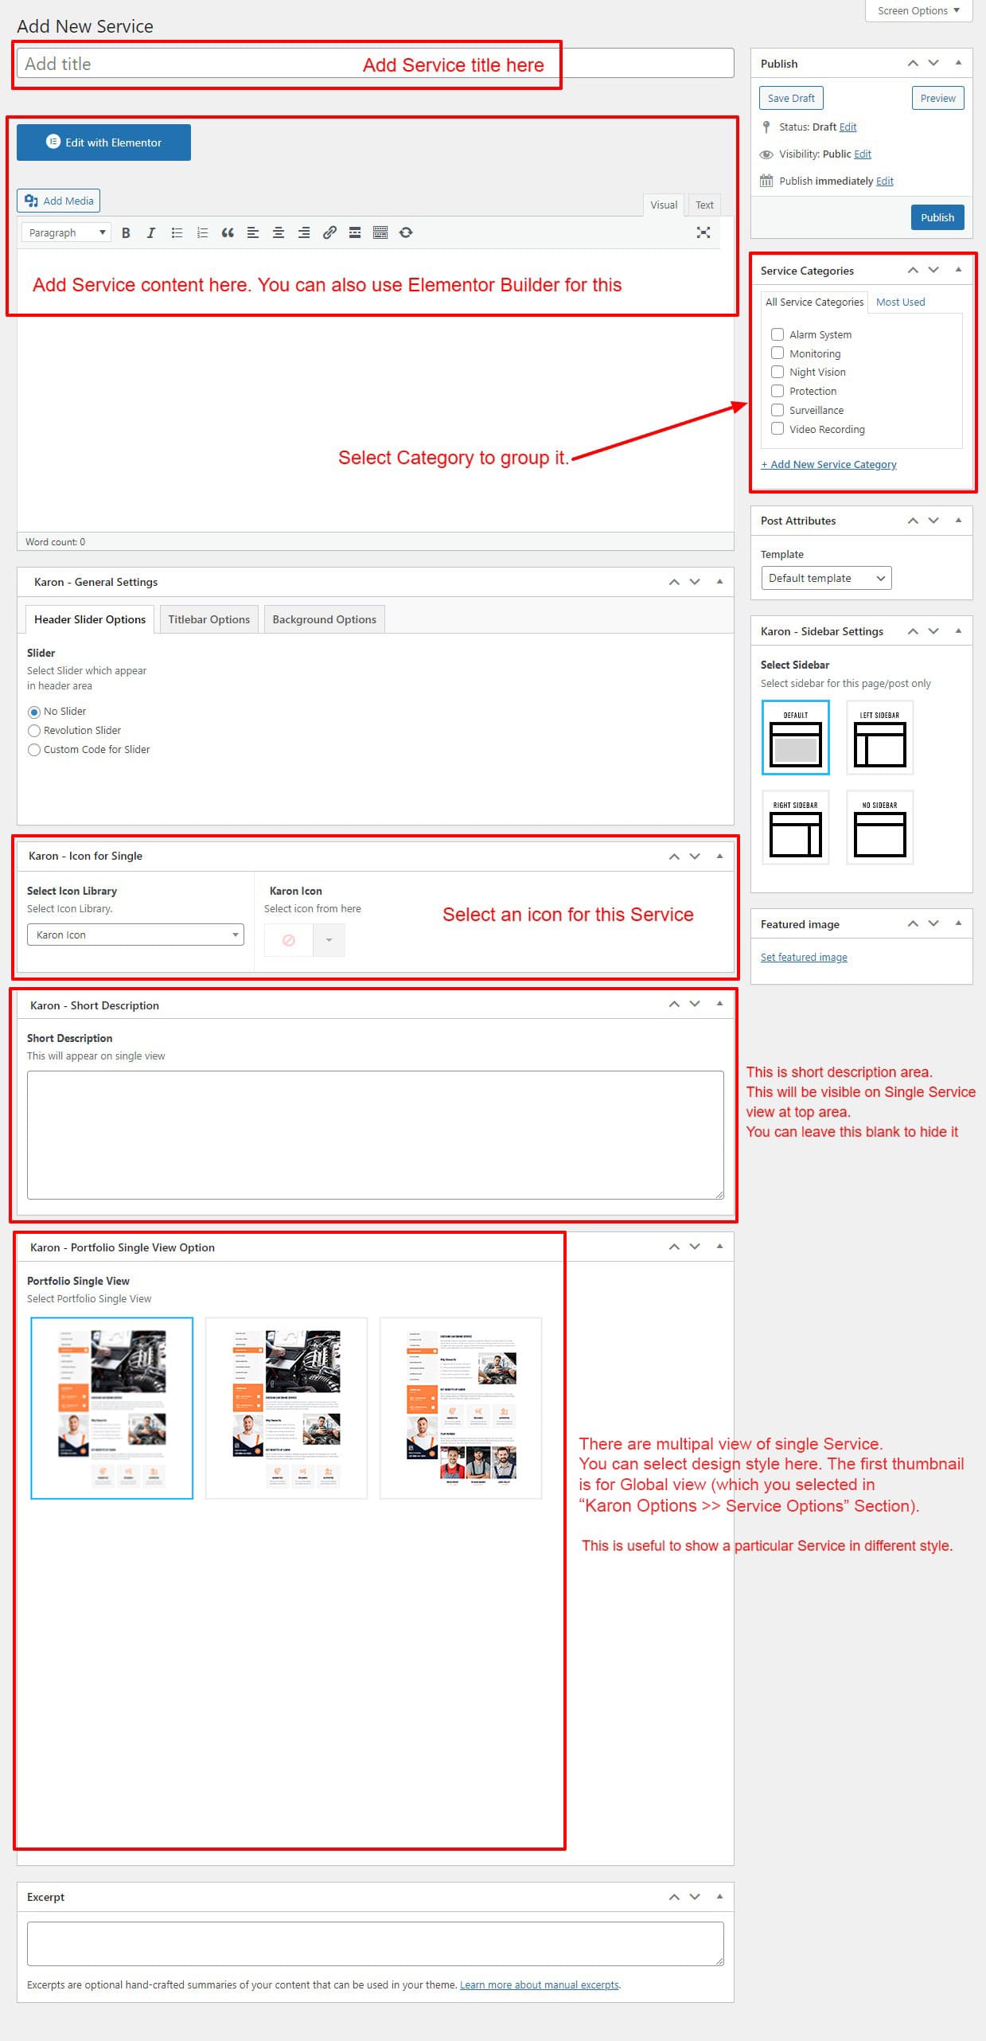Expand the Karon Icon library dropdown
This screenshot has width=986, height=2041.
coord(135,935)
